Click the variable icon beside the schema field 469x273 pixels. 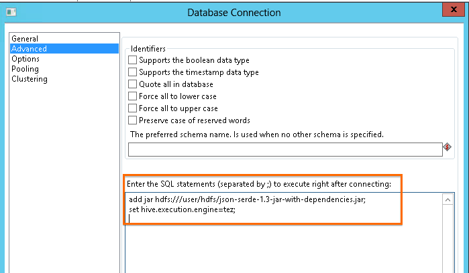coord(447,147)
